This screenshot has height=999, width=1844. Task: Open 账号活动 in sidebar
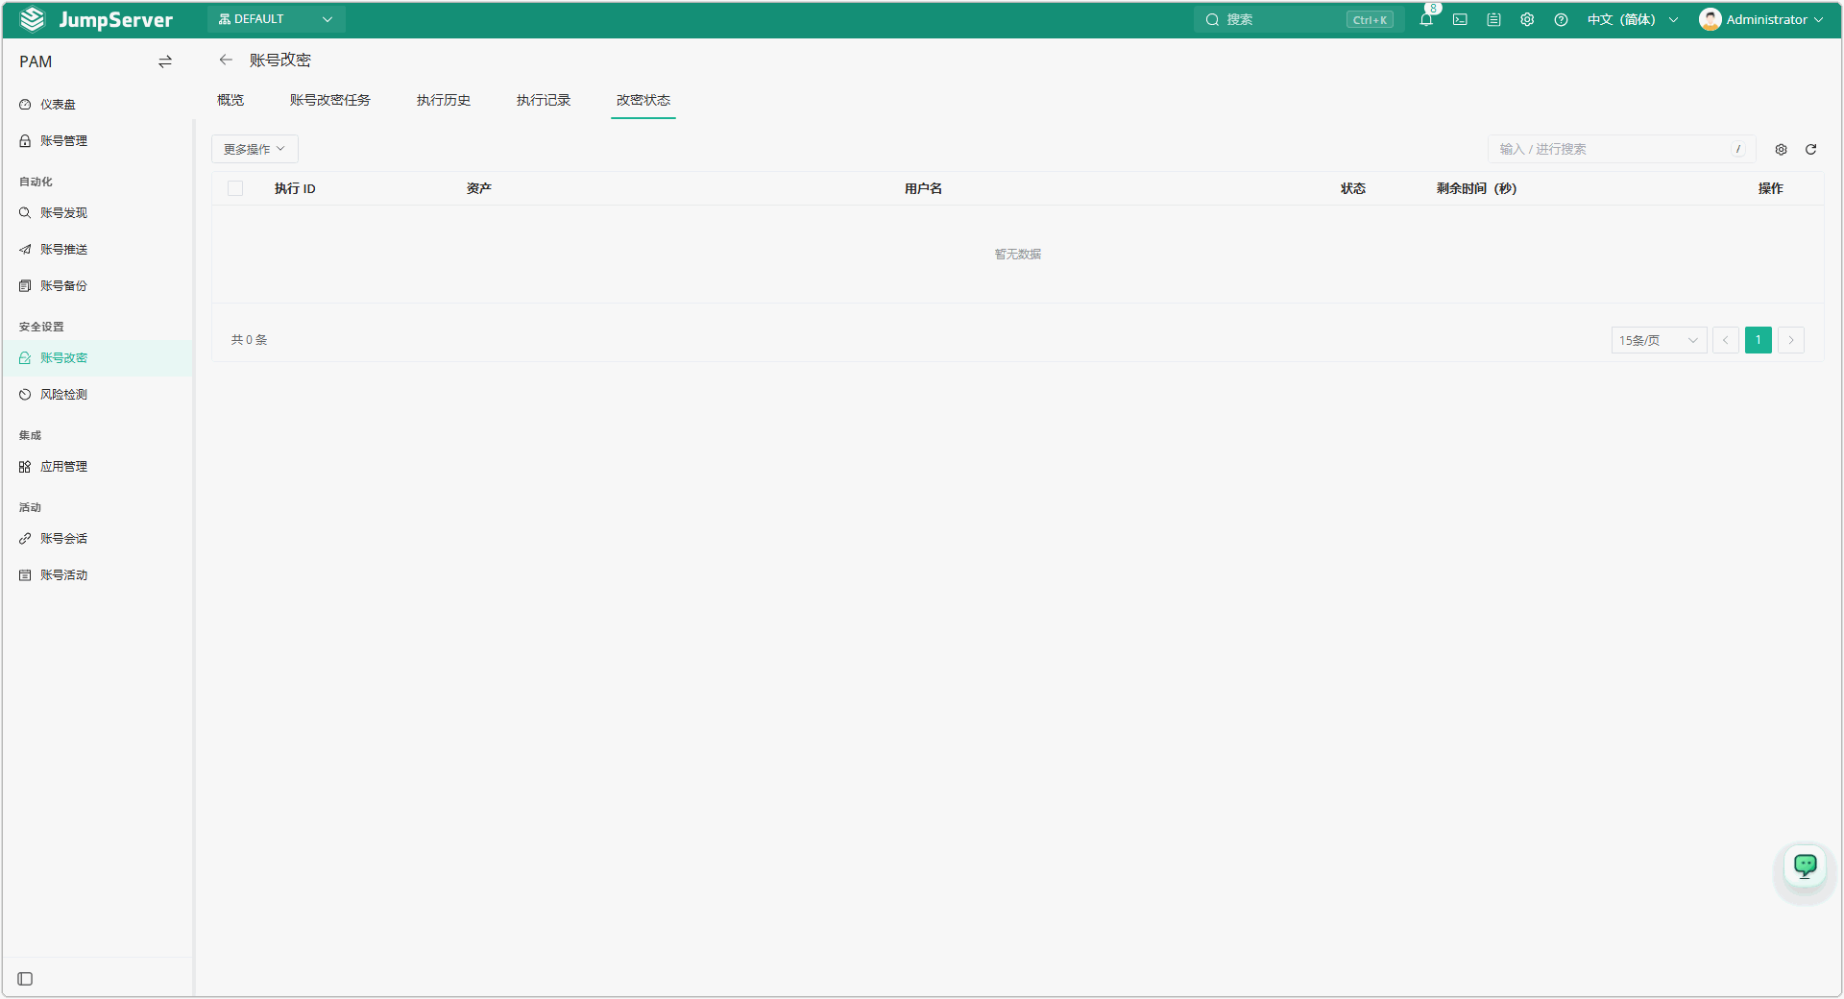(97, 575)
